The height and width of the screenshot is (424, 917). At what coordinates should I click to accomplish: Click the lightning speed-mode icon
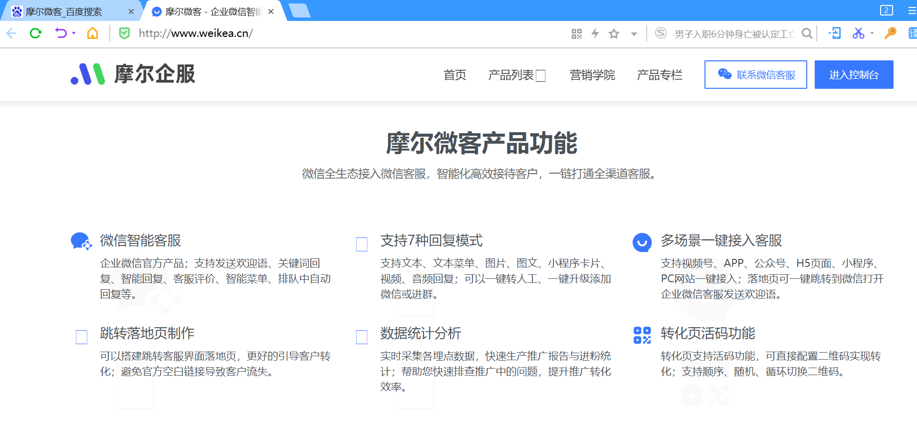tap(595, 33)
